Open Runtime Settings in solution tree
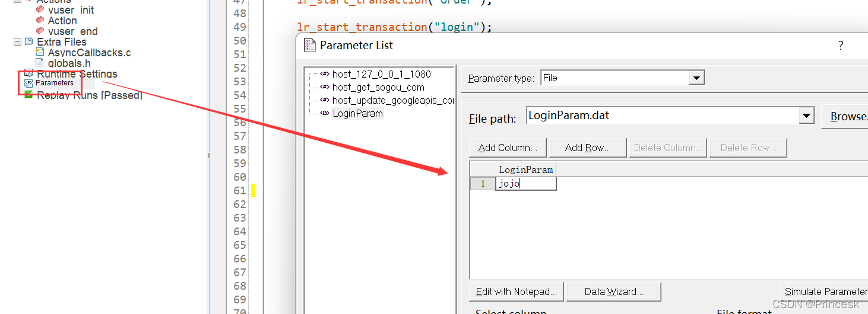Viewport: 868px width, 314px height. pyautogui.click(x=77, y=74)
